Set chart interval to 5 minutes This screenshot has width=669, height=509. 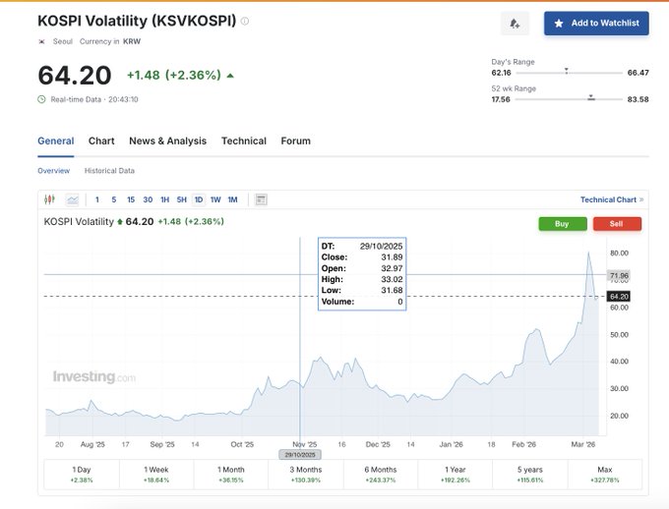(x=114, y=199)
